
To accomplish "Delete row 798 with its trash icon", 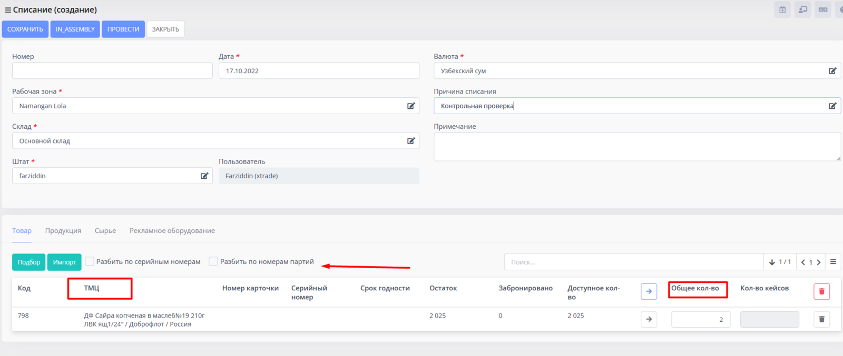I will 821,319.
